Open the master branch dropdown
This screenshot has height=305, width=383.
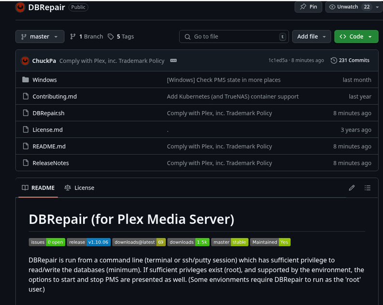pos(40,37)
